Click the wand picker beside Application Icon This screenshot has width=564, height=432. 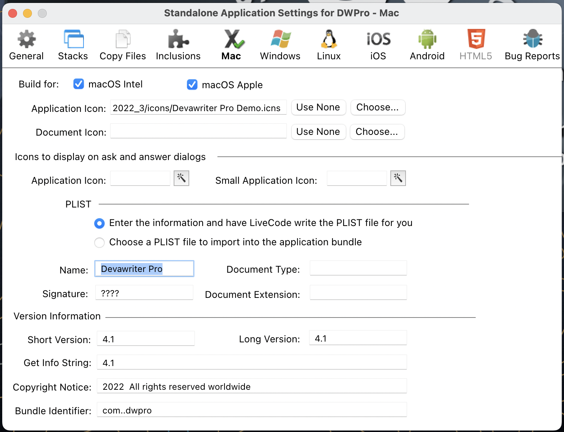pos(181,178)
